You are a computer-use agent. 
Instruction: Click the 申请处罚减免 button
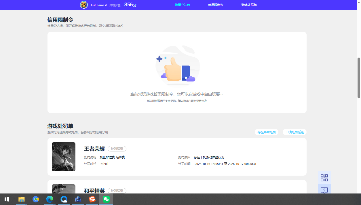294,132
